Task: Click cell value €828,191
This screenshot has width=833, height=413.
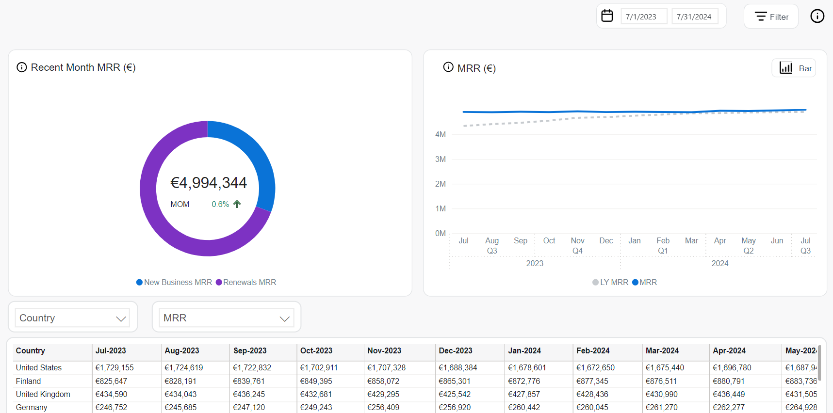Action: pyautogui.click(x=180, y=381)
